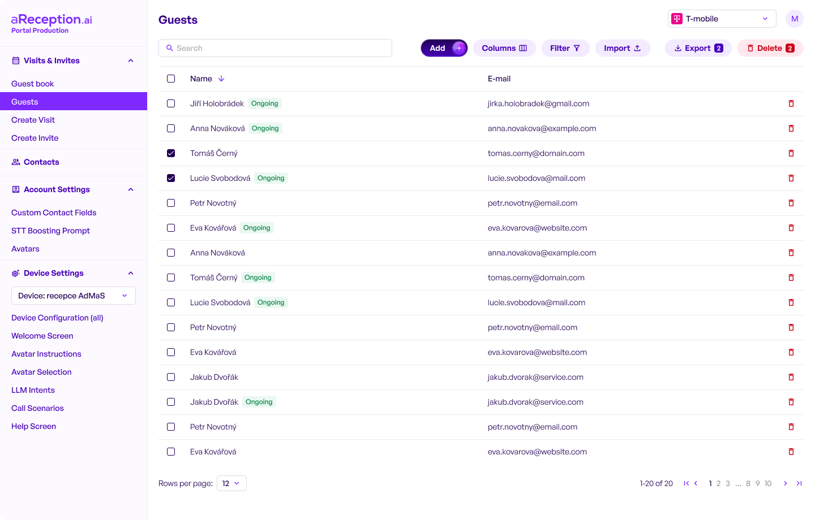Screen dimensions: 815x520
Task: Click Export selected guests button
Action: (x=698, y=48)
